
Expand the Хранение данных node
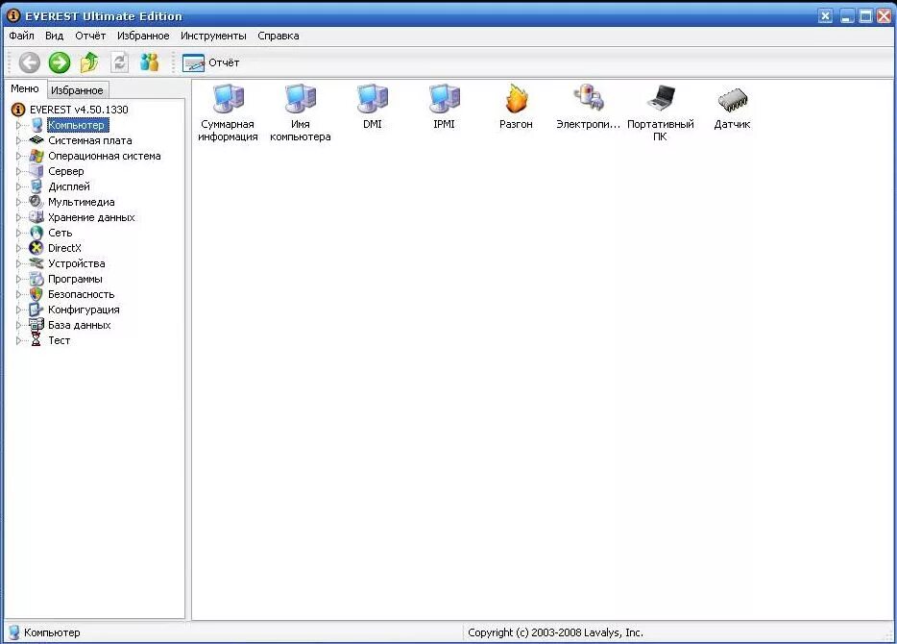(x=18, y=217)
